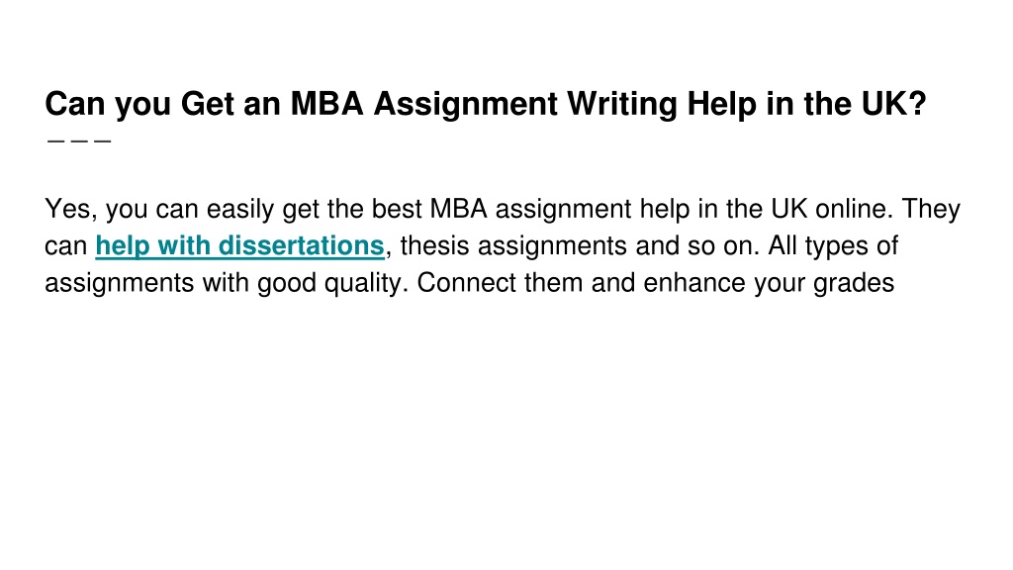The width and height of the screenshot is (1013, 570).
Task: Click the word "They" ending the first line
Action: pyautogui.click(x=931, y=210)
